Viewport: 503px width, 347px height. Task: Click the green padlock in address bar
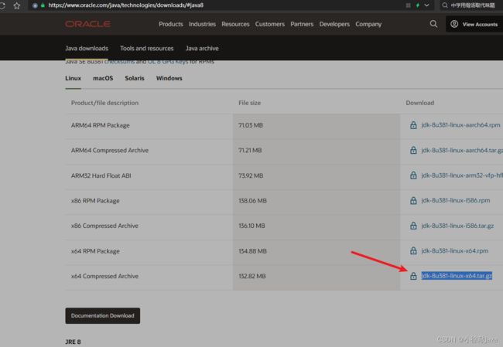43,5
